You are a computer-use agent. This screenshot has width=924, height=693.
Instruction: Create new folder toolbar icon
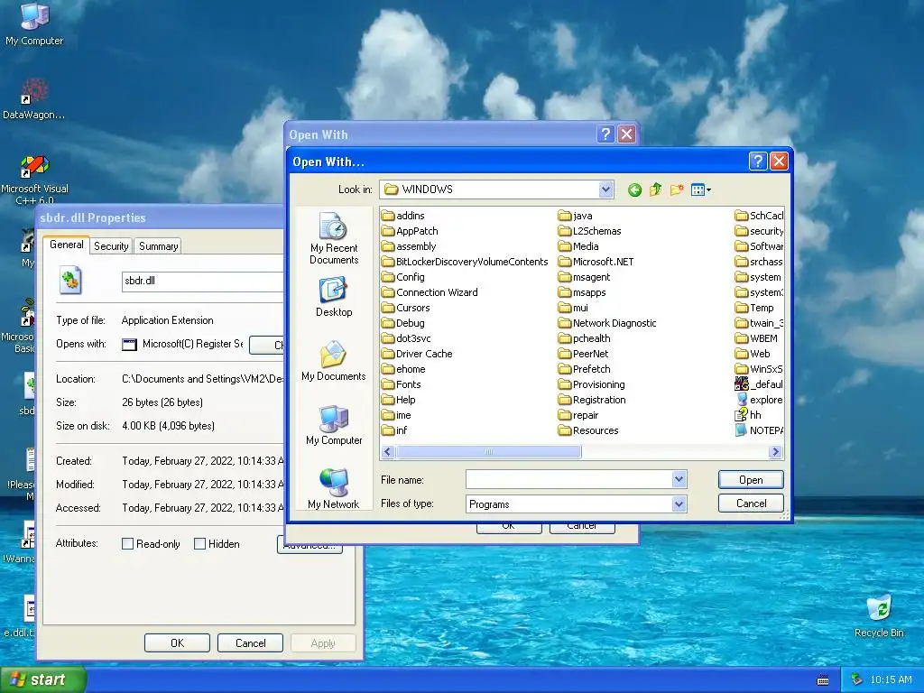click(x=677, y=189)
